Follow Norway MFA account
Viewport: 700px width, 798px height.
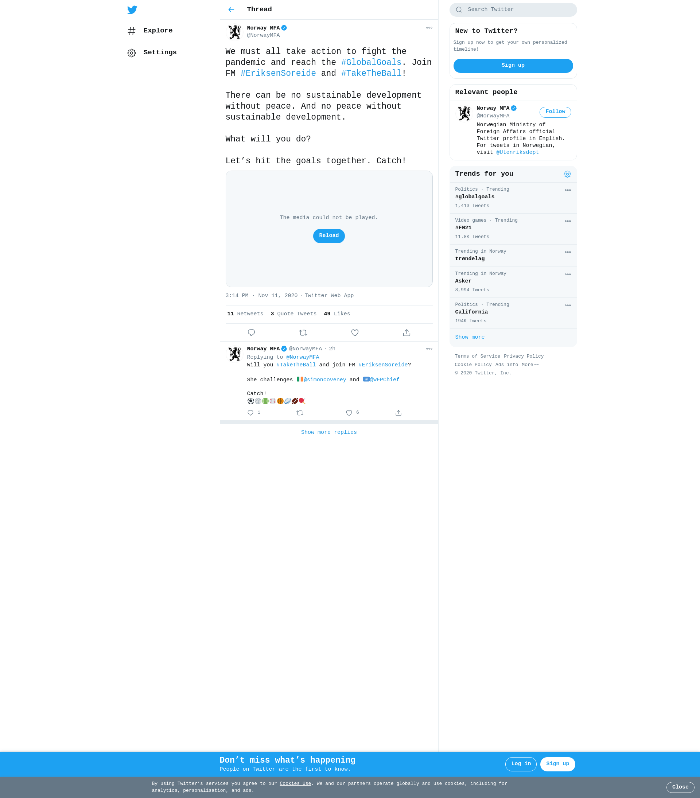tap(555, 112)
